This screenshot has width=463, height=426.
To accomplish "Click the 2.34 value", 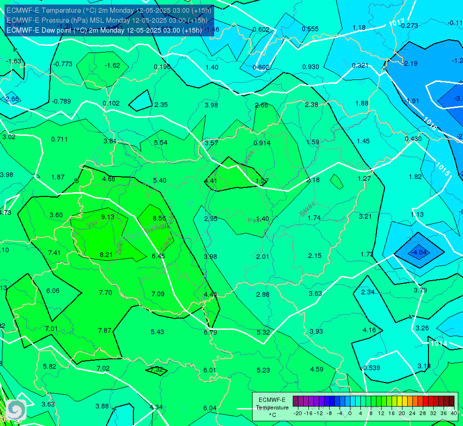I will (368, 292).
